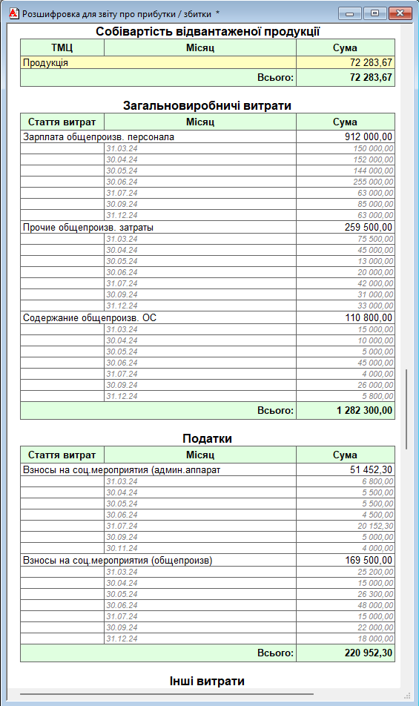Select the Продукція row
Image resolution: width=419 pixels, height=706 pixels.
pos(208,62)
